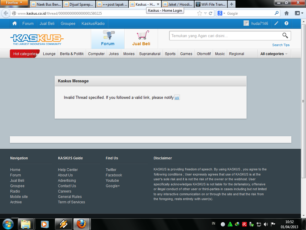The width and height of the screenshot is (306, 230).
Task: Click the Action Center flag tray icon
Action: [273, 224]
